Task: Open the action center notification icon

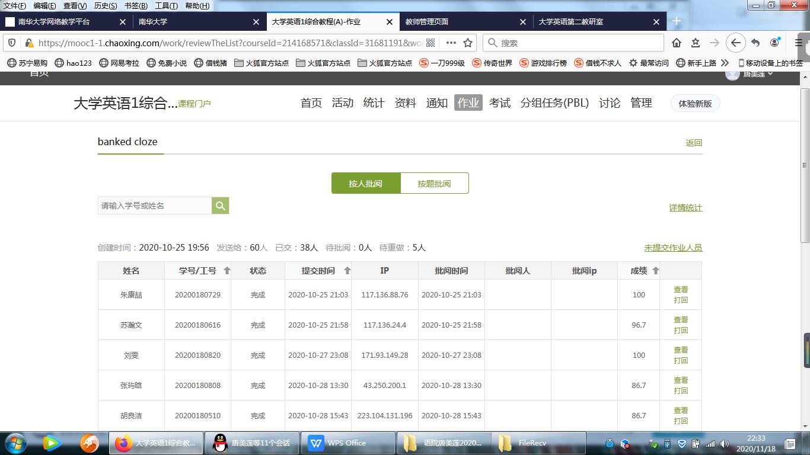Action: click(790, 444)
